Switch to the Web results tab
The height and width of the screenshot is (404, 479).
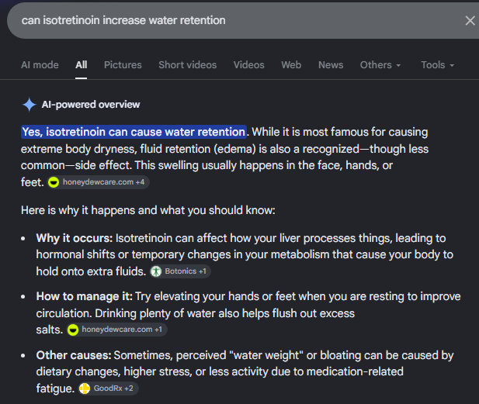pyautogui.click(x=291, y=65)
